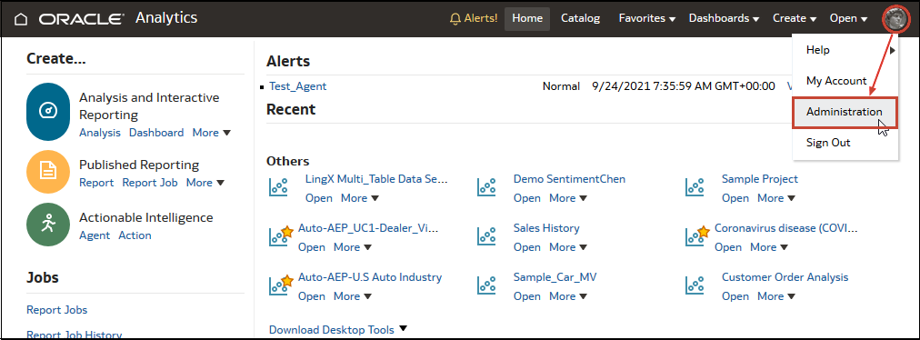This screenshot has width=920, height=340.
Task: Open the Auto-AEP-U.S Auto Industry title link
Action: [x=370, y=276]
